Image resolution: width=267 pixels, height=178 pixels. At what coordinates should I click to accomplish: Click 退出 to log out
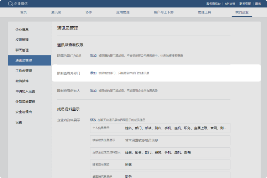258,4
